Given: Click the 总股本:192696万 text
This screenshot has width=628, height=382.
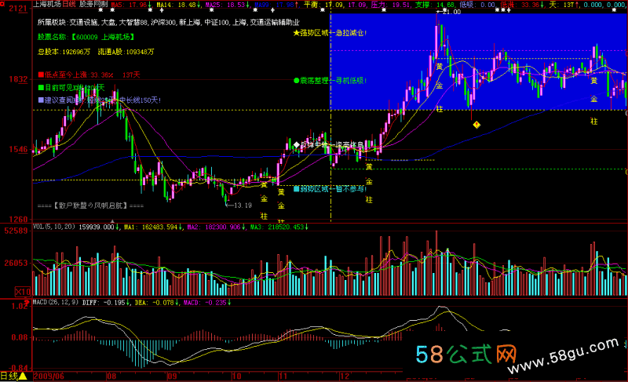Looking at the screenshot, I should (x=64, y=52).
